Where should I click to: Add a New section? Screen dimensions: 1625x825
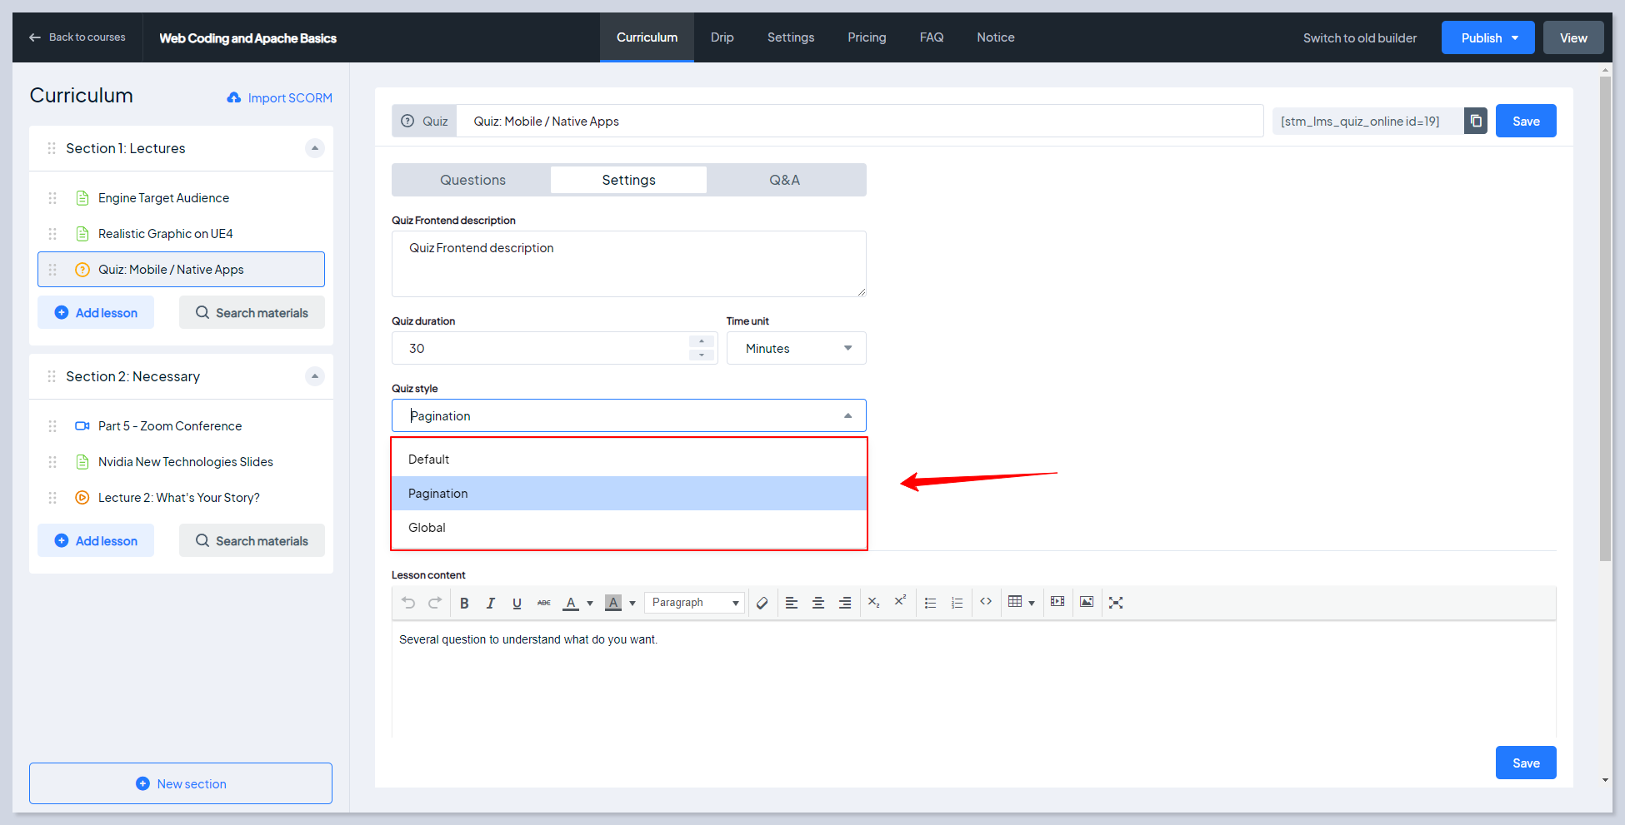[181, 783]
